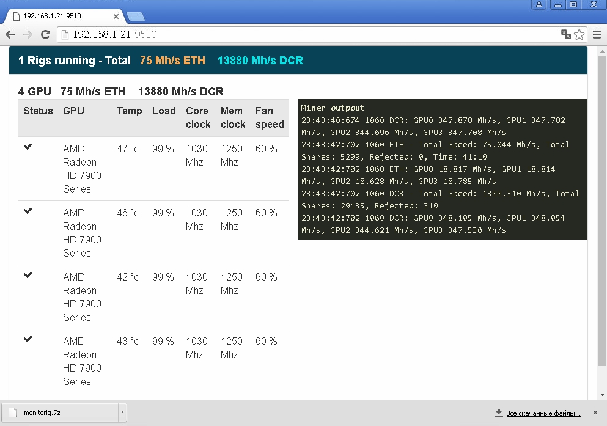Click the status checkmark of the 46 °c GPU
The image size is (607, 426).
click(x=28, y=210)
